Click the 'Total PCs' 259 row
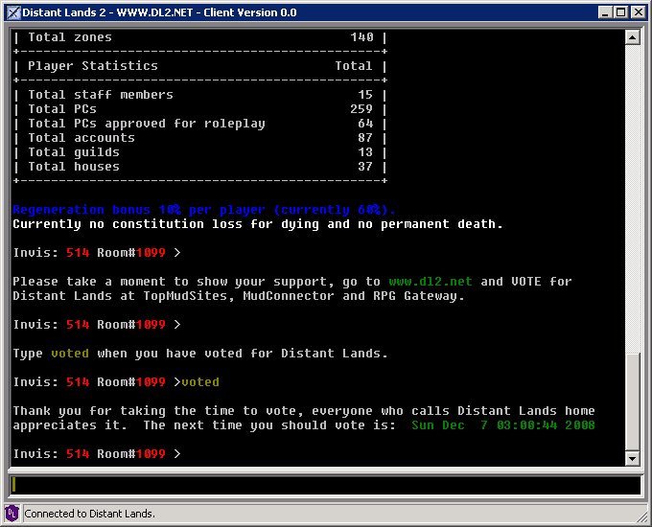Image resolution: width=652 pixels, height=527 pixels. tap(200, 109)
